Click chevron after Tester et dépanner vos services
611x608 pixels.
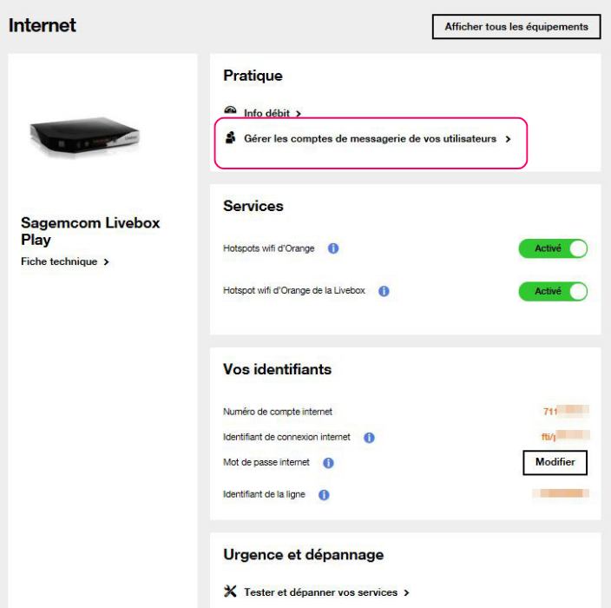pyautogui.click(x=406, y=592)
